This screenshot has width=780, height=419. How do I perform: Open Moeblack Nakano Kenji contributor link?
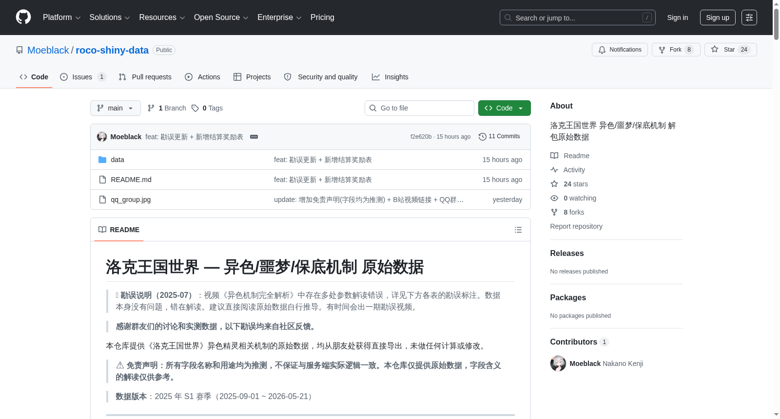(x=606, y=364)
